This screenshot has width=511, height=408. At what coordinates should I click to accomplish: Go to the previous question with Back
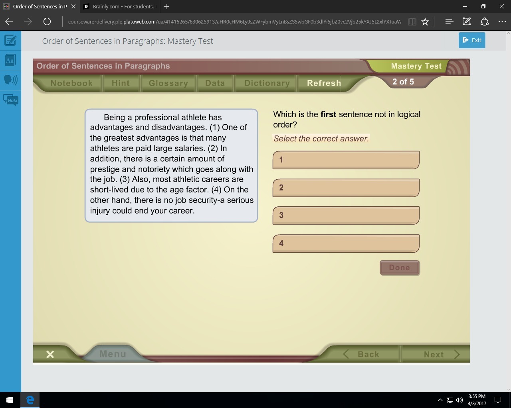coord(361,354)
